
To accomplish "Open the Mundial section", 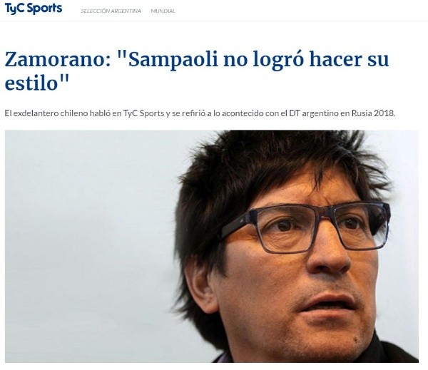I will click(163, 11).
